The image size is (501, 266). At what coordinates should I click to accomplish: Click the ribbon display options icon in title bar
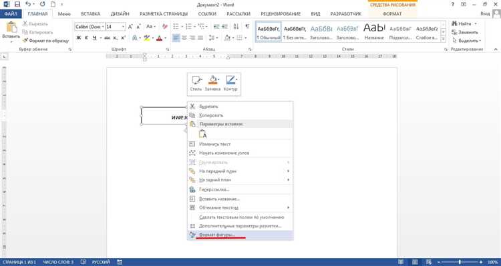464,5
